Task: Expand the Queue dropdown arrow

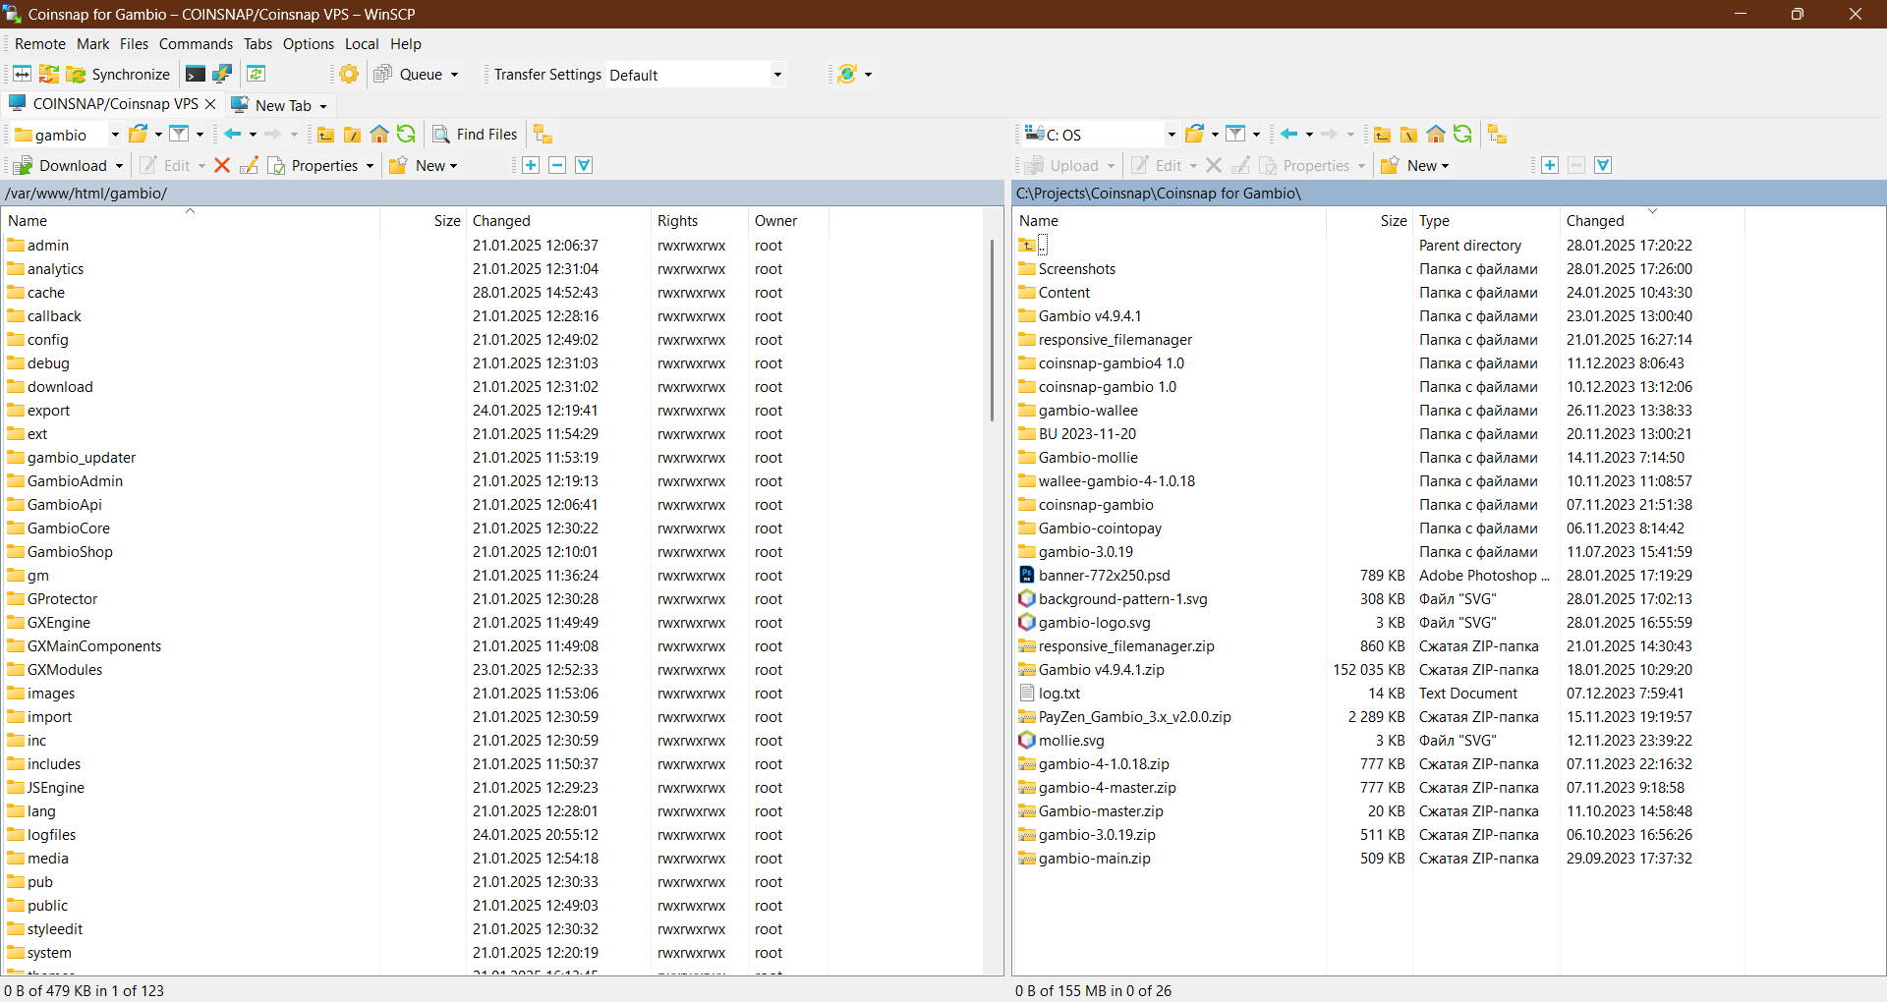Action: (x=454, y=75)
